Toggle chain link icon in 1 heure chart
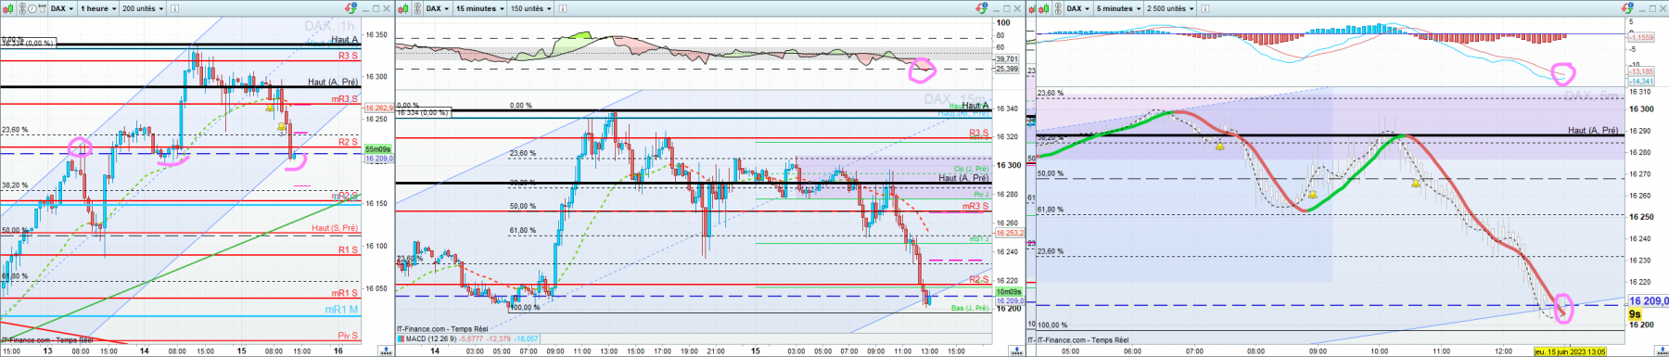 22,8
